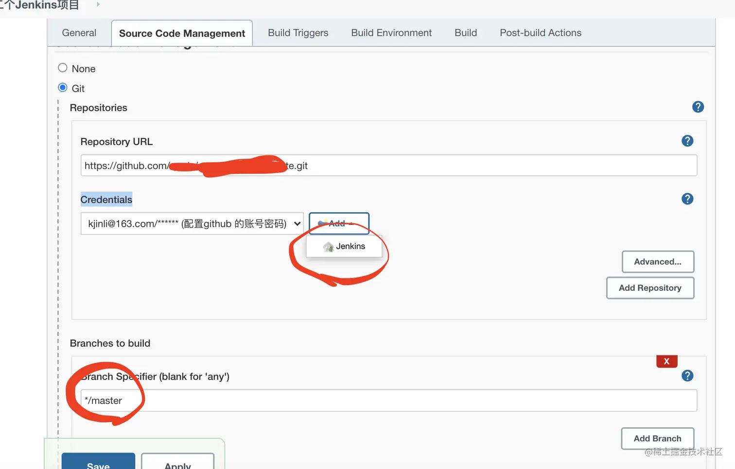Viewport: 735px width, 469px height.
Task: Click the Add Repository button
Action: pyautogui.click(x=650, y=288)
